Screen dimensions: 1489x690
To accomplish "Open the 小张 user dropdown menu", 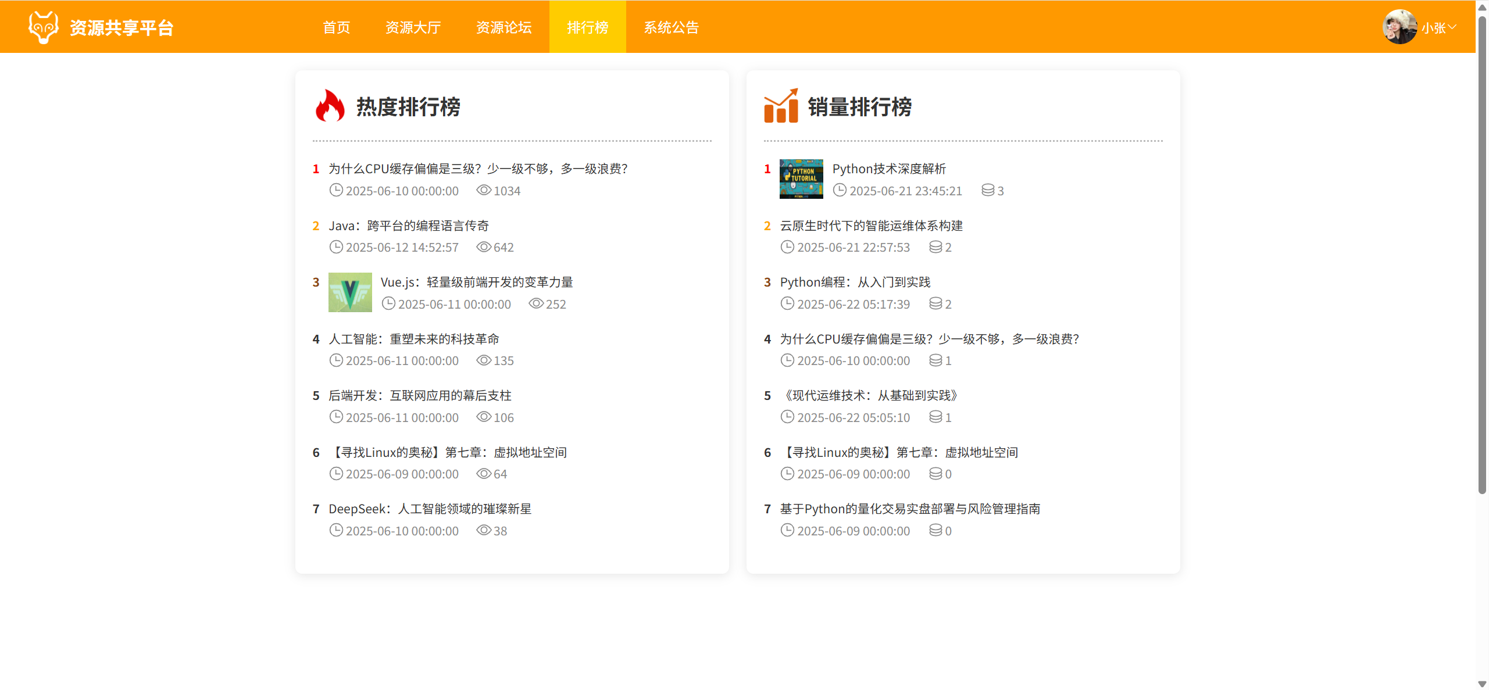I will click(1439, 27).
